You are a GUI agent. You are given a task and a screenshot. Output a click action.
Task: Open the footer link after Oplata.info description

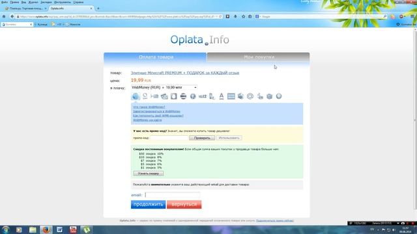(275, 220)
